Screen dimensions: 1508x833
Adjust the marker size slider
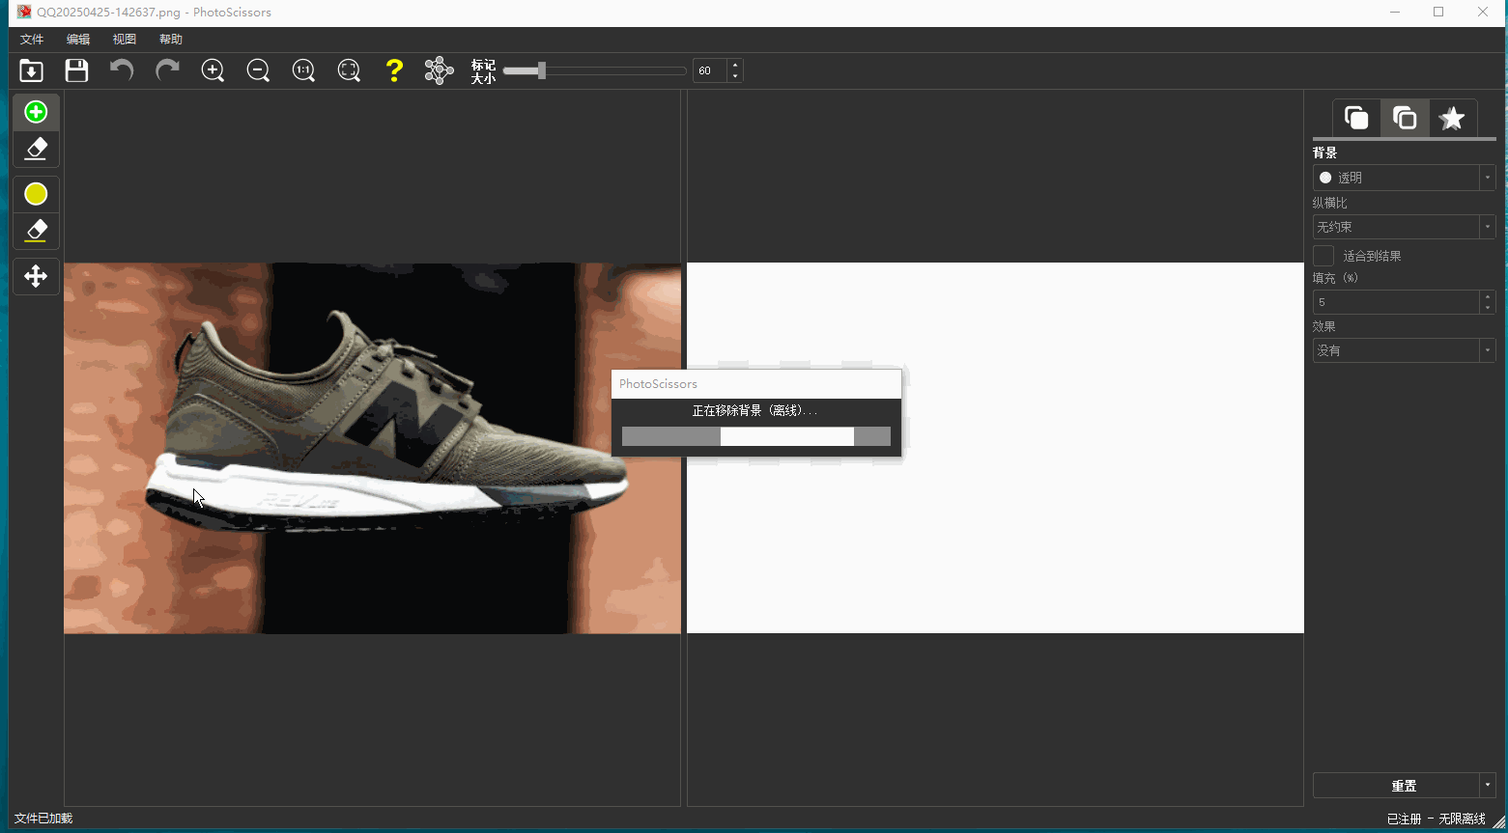pos(594,70)
